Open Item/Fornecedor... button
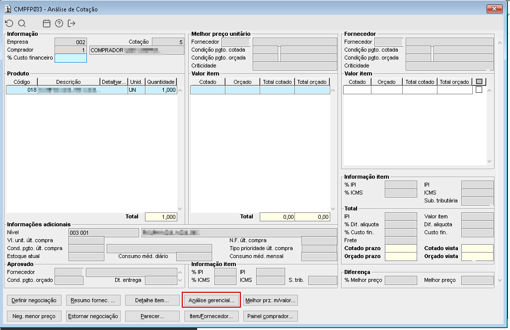Screen dimensions: 510x330 (x=211, y=316)
